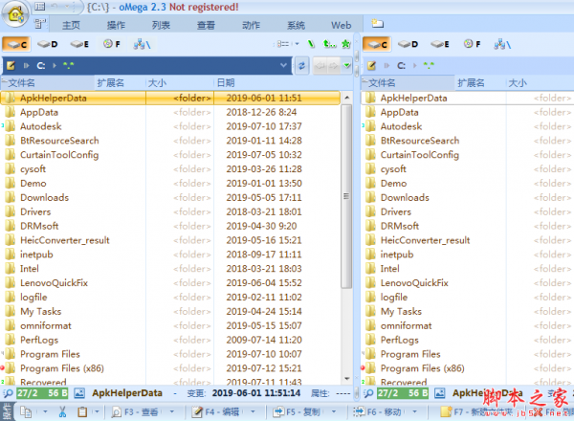
Task: Expand the left path bar history dropdown
Action: pyautogui.click(x=283, y=65)
